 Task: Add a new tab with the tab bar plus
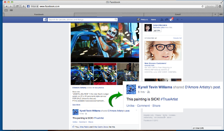click(215, 14)
